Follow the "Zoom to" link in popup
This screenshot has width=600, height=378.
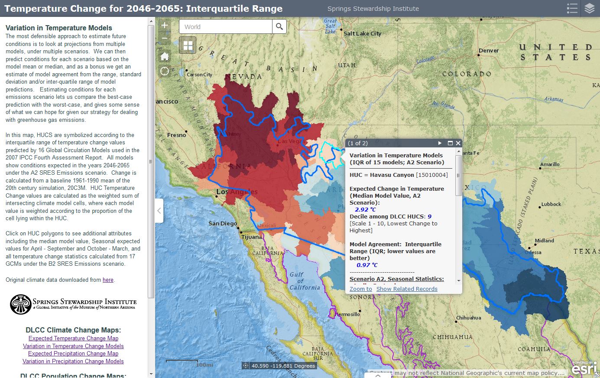tap(361, 289)
